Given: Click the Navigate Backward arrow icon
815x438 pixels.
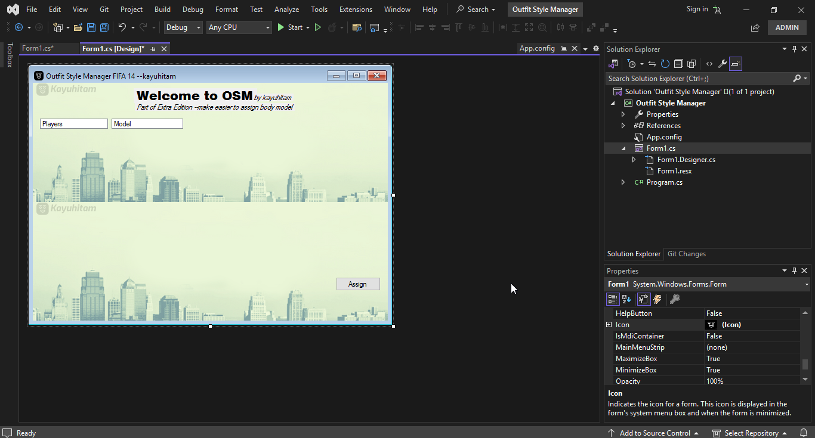Looking at the screenshot, I should [x=18, y=27].
